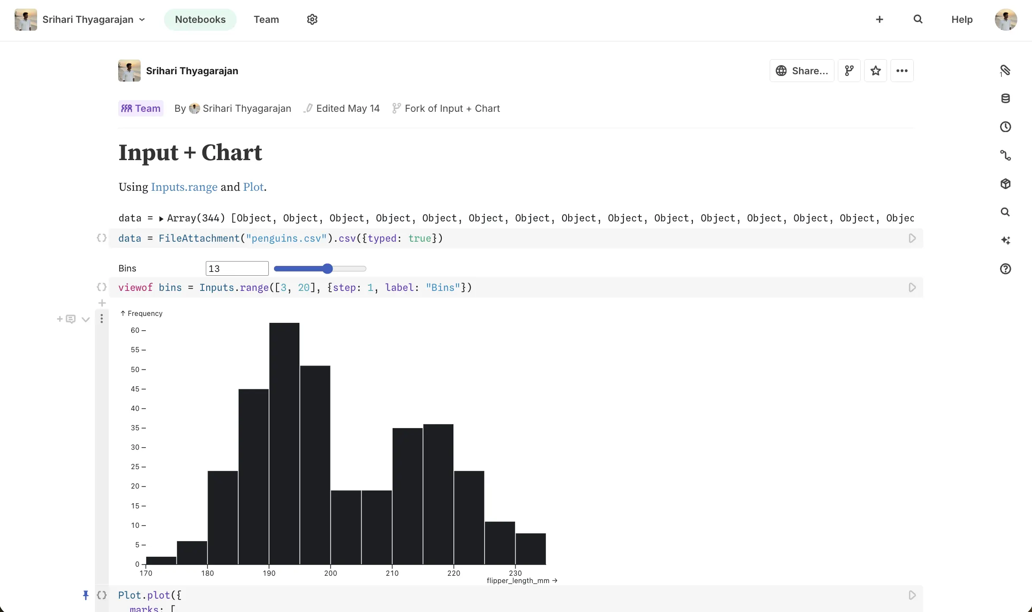Open the user avatar at top right
The image size is (1032, 612).
(x=1006, y=19)
